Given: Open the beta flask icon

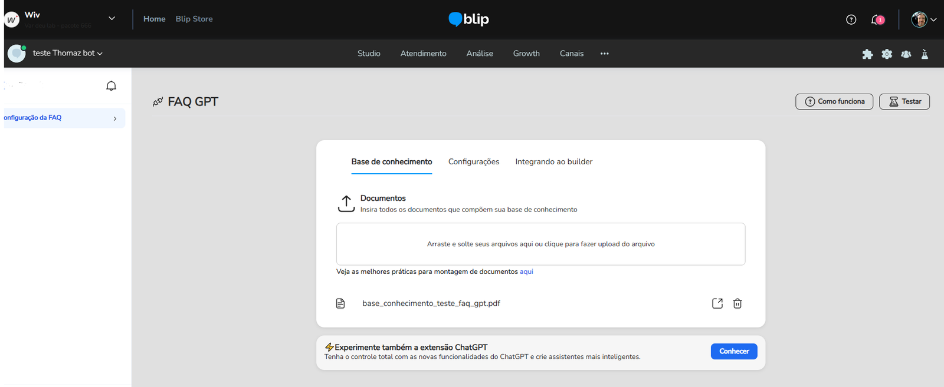Looking at the screenshot, I should (925, 54).
